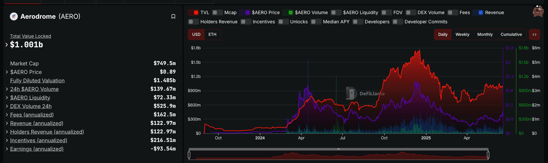Expand the Revenue (annualized) row
This screenshot has width=548, height=163.
pos(7,123)
